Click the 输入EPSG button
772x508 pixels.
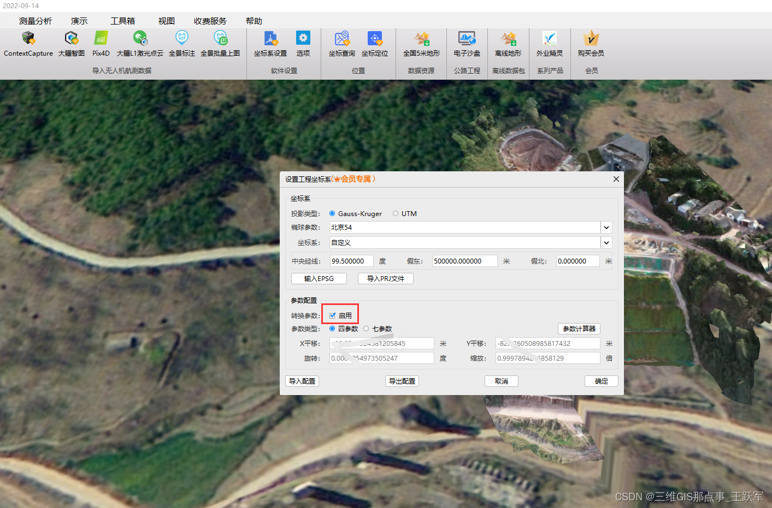pyautogui.click(x=319, y=278)
